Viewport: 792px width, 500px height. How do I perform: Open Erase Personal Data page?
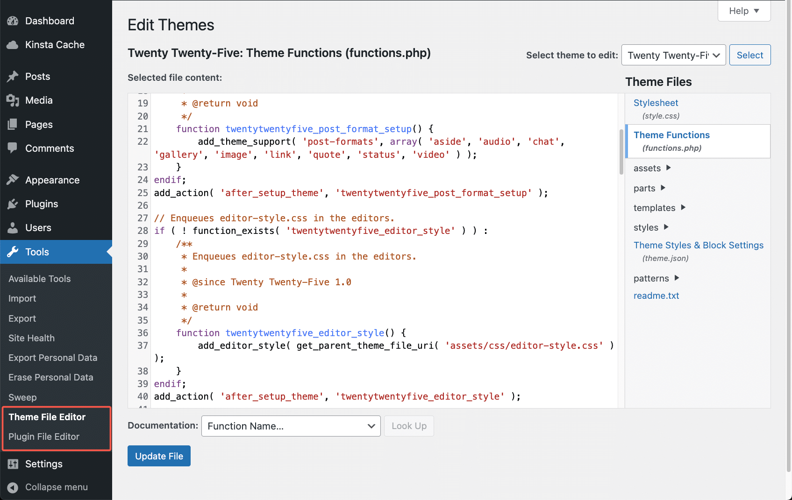coord(51,377)
